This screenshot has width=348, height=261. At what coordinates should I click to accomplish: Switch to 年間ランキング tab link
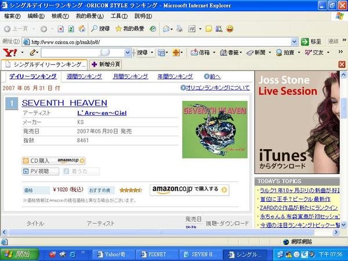[175, 77]
